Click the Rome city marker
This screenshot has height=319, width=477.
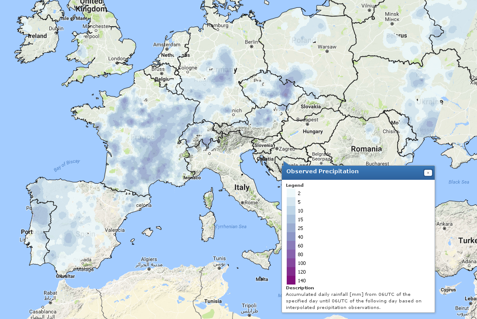pos(242,203)
